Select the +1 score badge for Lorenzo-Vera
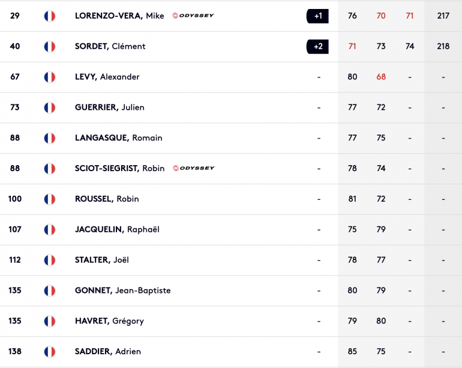The image size is (462, 368). (317, 16)
